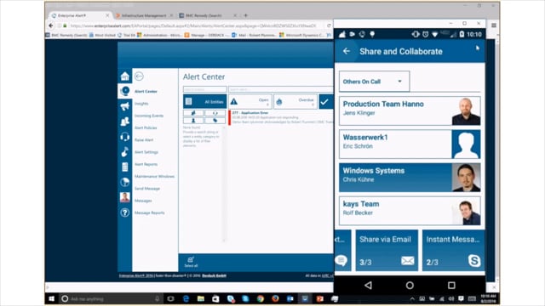The image size is (545, 306).
Task: Filter entities by the headset icon button
Action: tap(215, 113)
